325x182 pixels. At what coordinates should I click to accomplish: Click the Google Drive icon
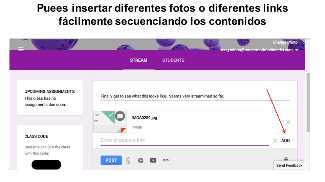140,160
